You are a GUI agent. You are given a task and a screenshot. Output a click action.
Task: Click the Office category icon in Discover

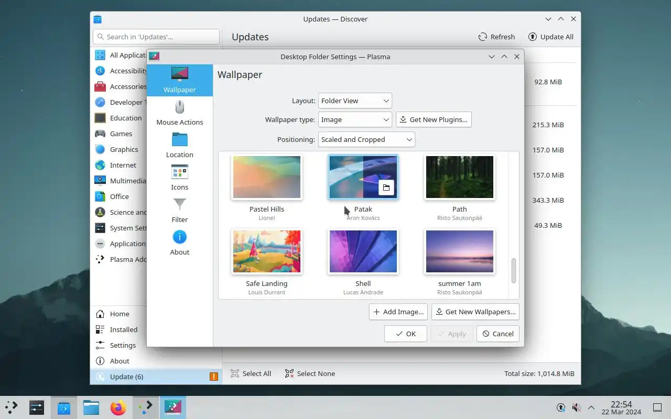100,196
